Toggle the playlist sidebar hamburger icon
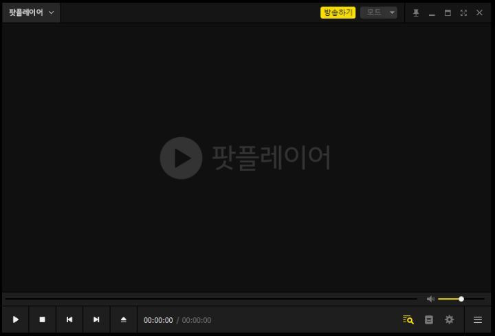The width and height of the screenshot is (495, 336). 478,319
